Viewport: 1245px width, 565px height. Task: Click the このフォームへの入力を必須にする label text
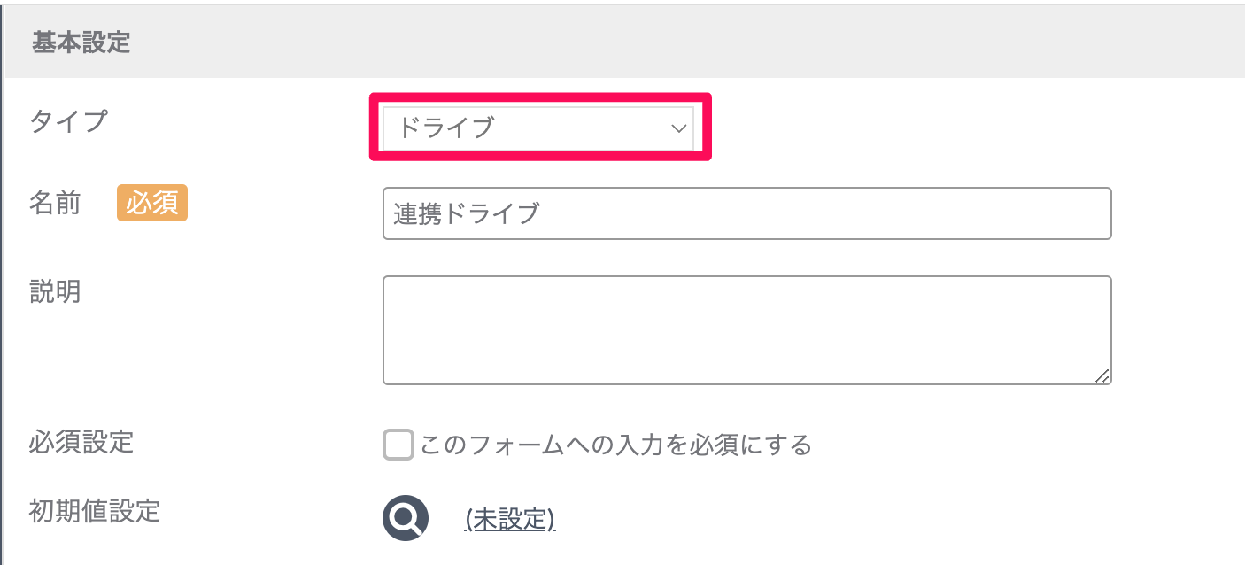(x=615, y=445)
